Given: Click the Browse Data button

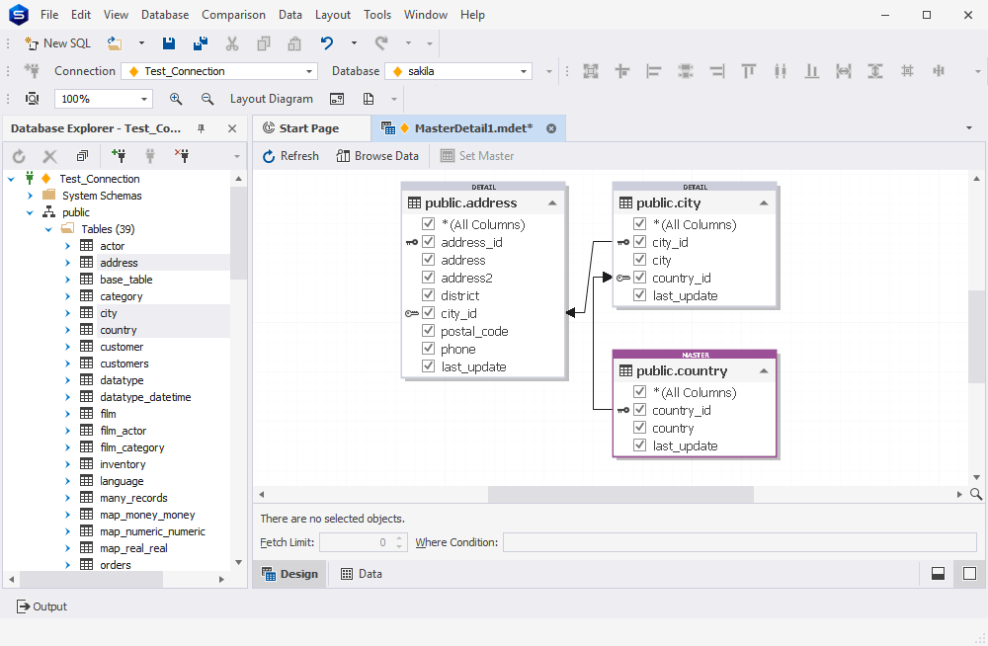Looking at the screenshot, I should pos(377,156).
